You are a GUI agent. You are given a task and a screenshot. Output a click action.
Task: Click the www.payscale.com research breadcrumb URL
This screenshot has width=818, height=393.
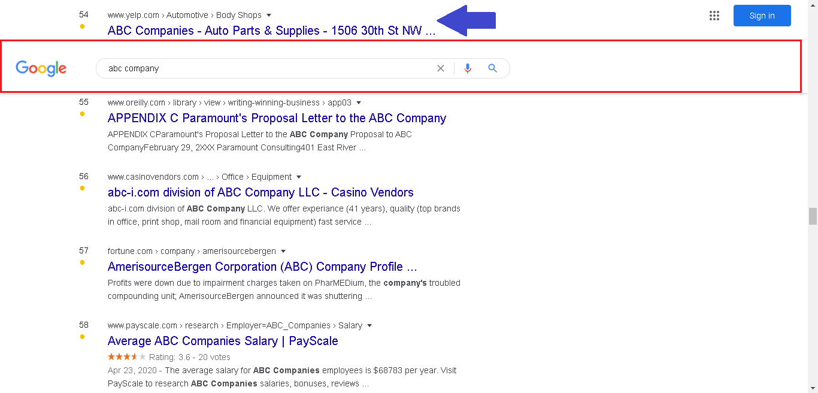click(235, 325)
